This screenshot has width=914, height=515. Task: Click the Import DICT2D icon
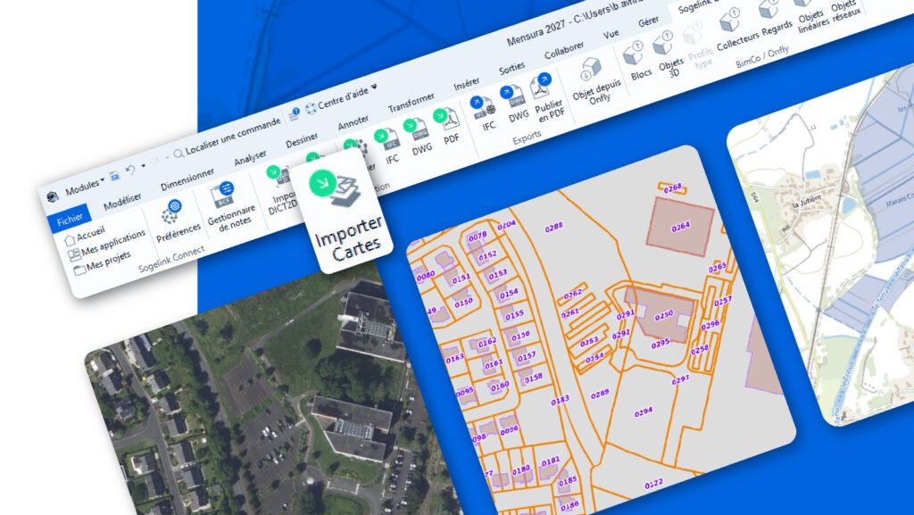(x=279, y=177)
